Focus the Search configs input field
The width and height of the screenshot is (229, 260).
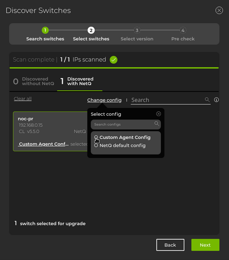click(x=126, y=125)
